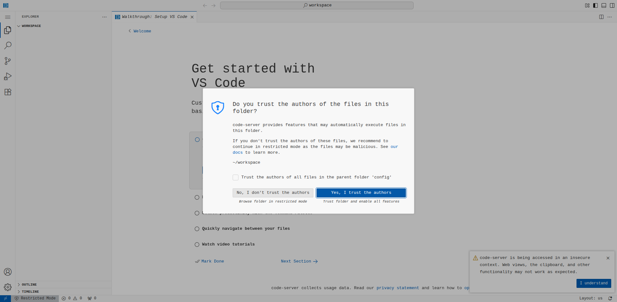Click 'Yes, I trust the authors' button
Viewport: 617px width, 302px height.
(361, 193)
